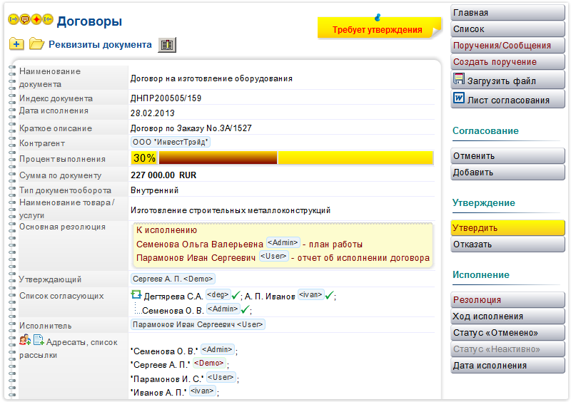Click <Admin> tag after Семенова Ольга Валерьевна
The image size is (571, 402).
pyautogui.click(x=283, y=242)
